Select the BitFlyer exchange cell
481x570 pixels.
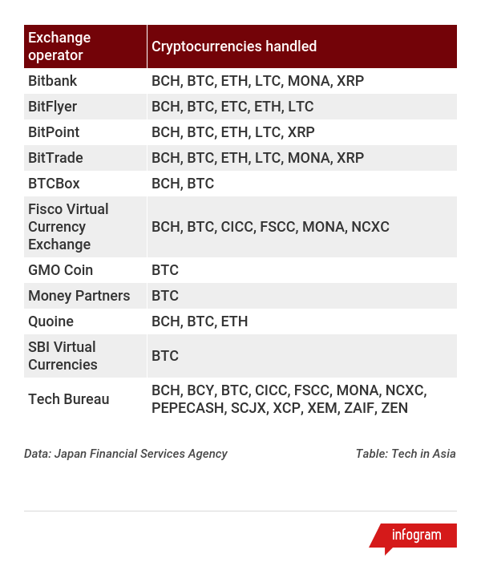[85, 107]
